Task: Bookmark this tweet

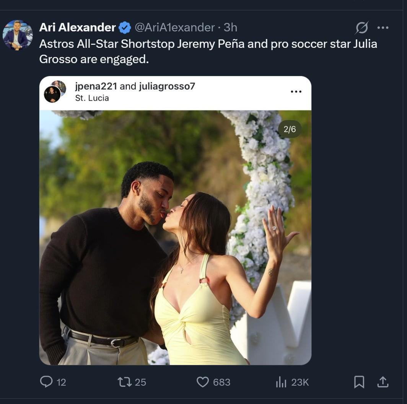Action: [x=359, y=381]
